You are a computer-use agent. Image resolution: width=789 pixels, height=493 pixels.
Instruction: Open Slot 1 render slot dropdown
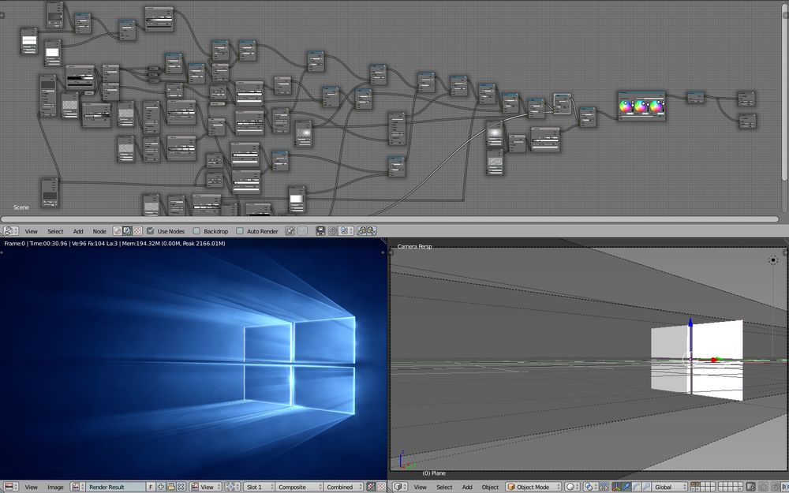tap(259, 487)
